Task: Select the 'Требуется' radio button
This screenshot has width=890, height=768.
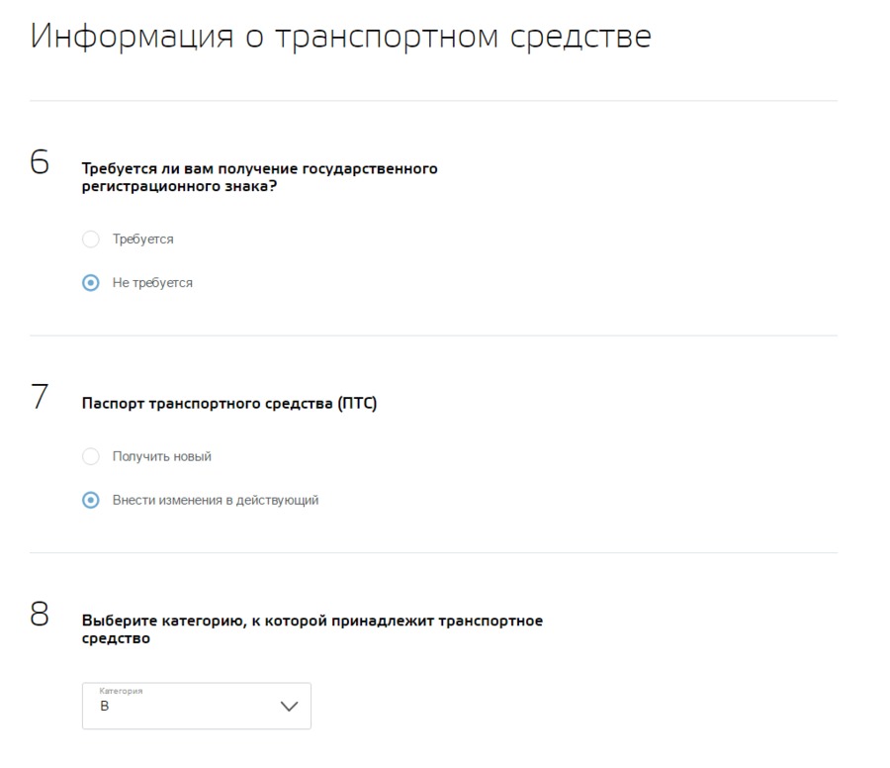Action: (x=91, y=240)
